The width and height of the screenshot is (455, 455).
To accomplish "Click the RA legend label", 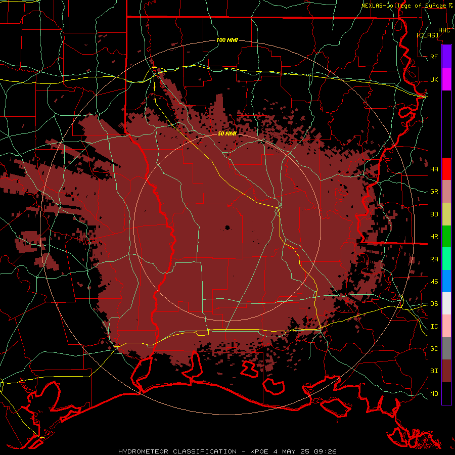I will pyautogui.click(x=434, y=259).
